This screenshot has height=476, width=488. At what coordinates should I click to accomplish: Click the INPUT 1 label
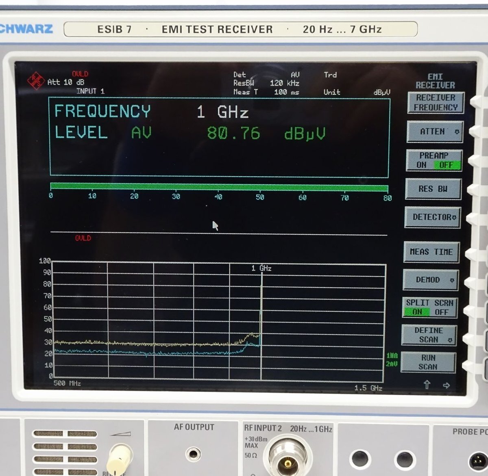tap(90, 91)
